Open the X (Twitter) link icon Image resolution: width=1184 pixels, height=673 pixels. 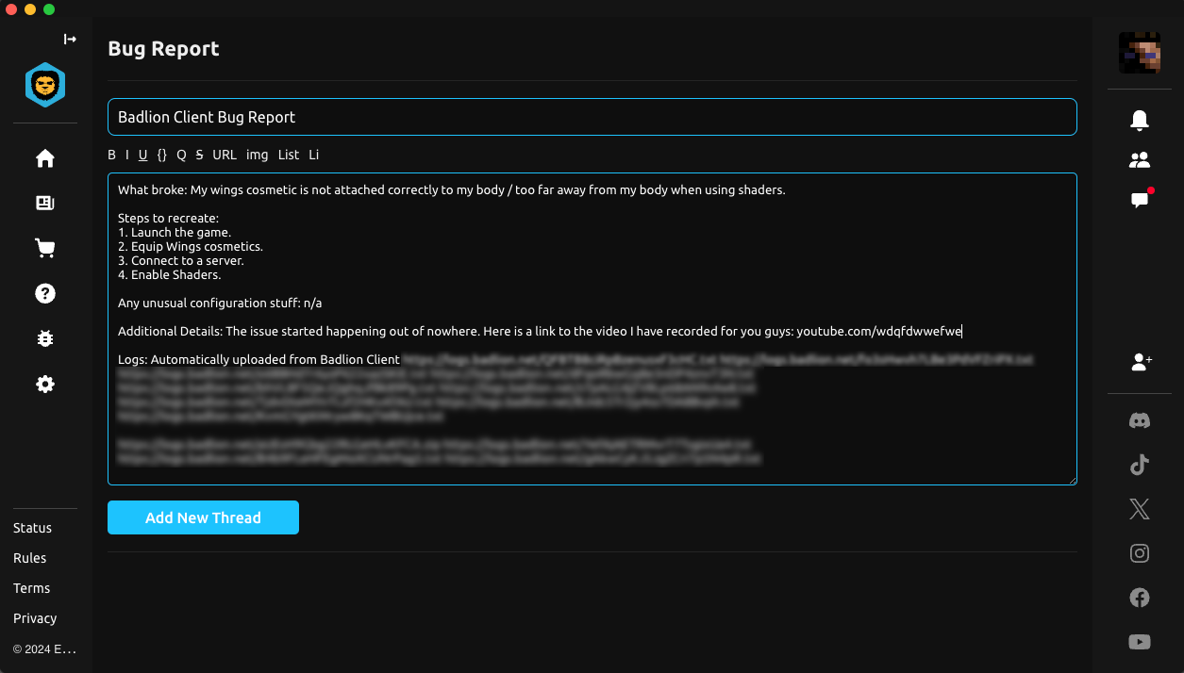1140,509
